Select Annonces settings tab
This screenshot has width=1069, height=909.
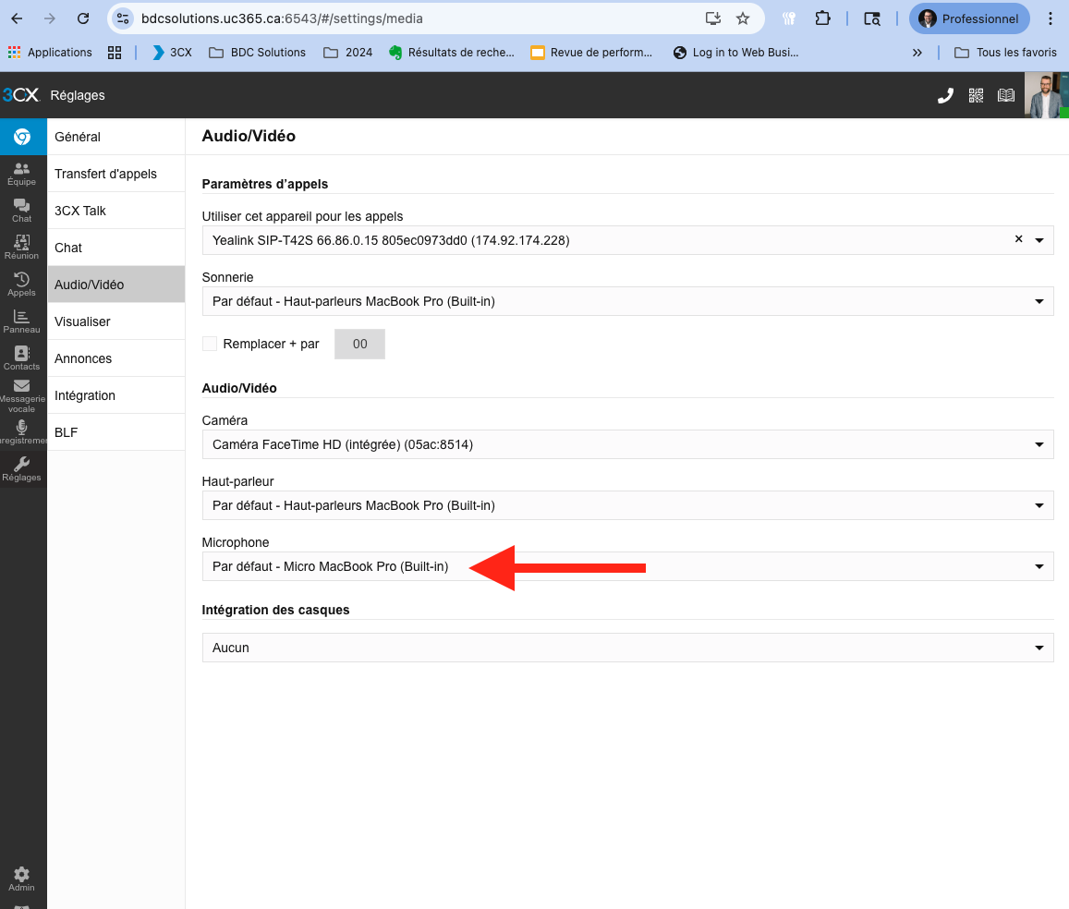tap(115, 358)
